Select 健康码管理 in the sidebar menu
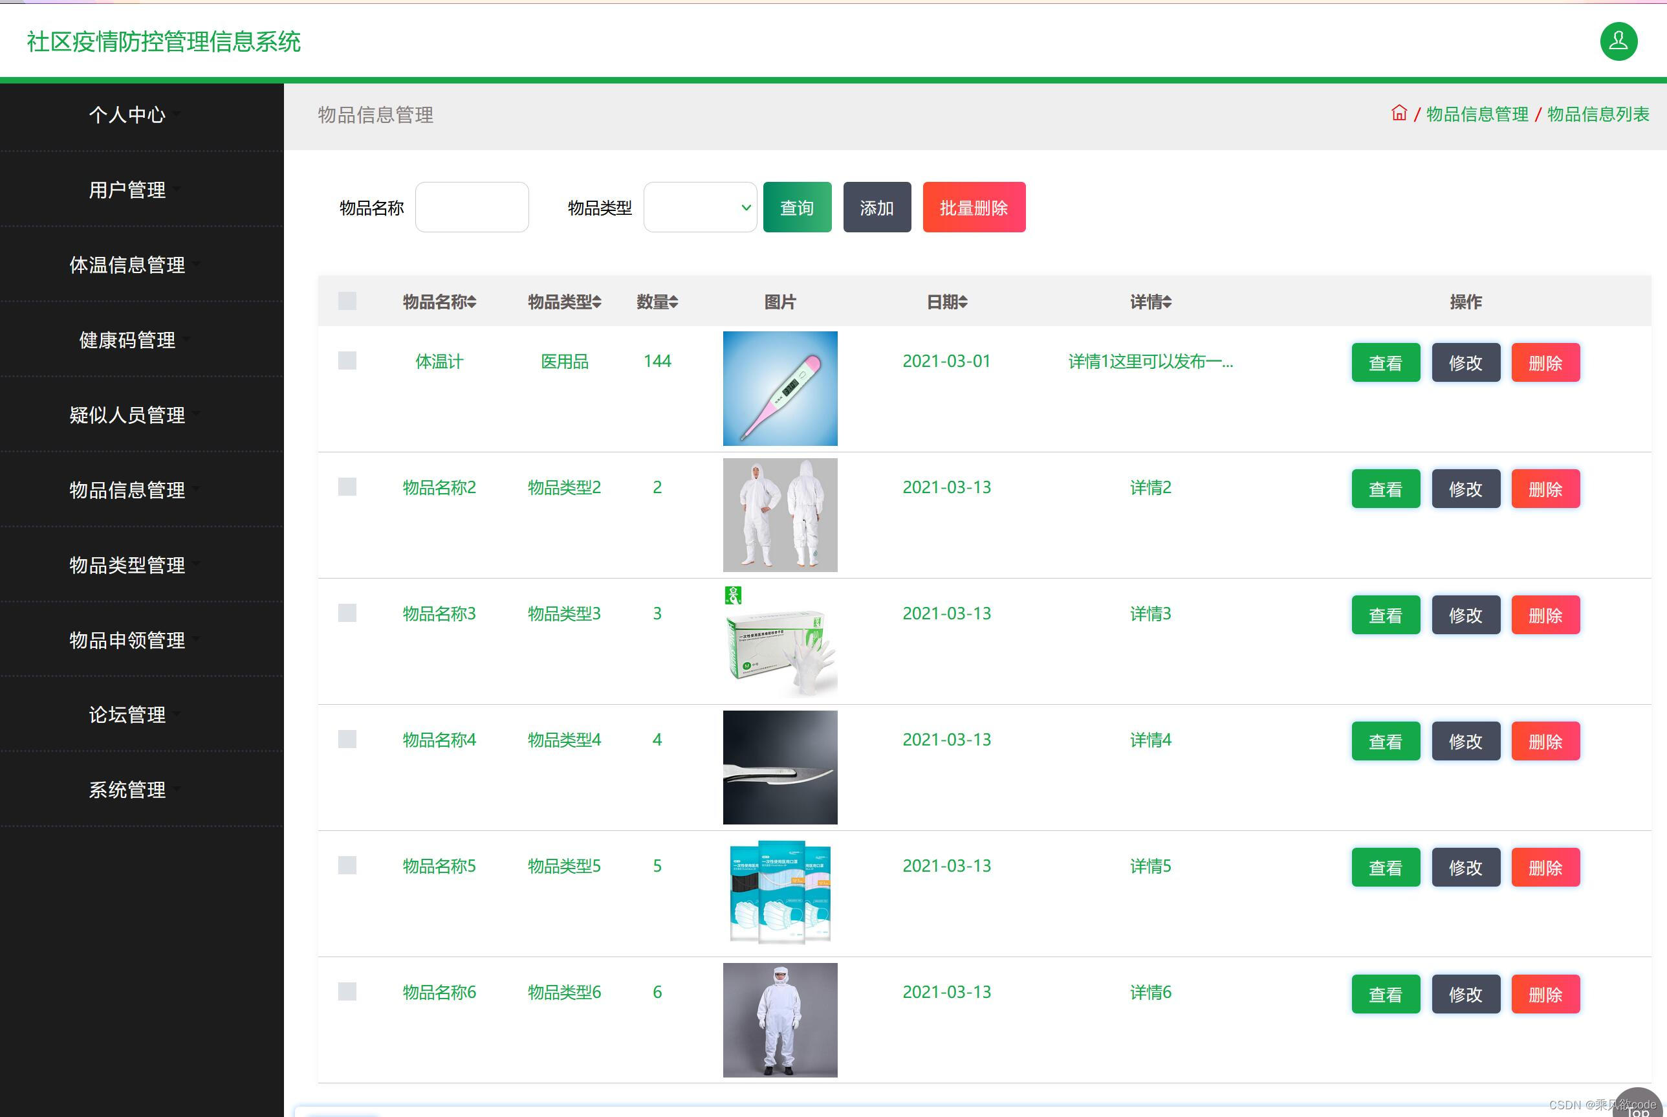1667x1117 pixels. pyautogui.click(x=128, y=340)
